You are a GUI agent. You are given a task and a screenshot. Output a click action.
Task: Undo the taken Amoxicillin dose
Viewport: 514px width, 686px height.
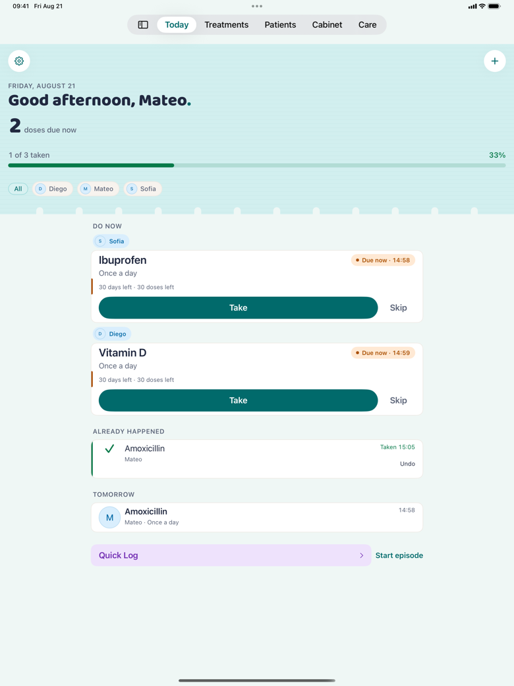click(x=407, y=464)
